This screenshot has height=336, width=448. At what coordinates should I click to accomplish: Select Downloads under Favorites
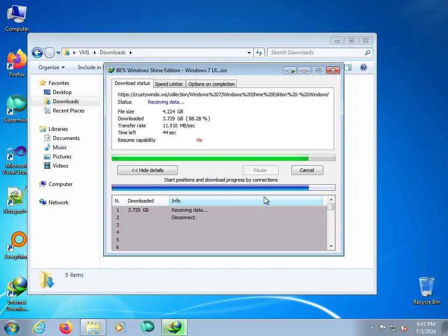point(66,101)
